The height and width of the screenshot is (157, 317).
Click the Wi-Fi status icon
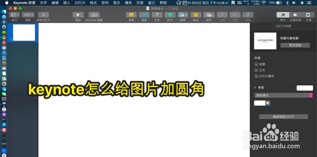coord(263,3)
